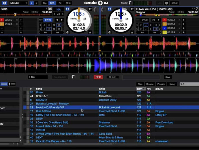The height and width of the screenshot is (150, 199).
Task: Turn SYNC off on left deck via OFF
Action: (x=41, y=20)
